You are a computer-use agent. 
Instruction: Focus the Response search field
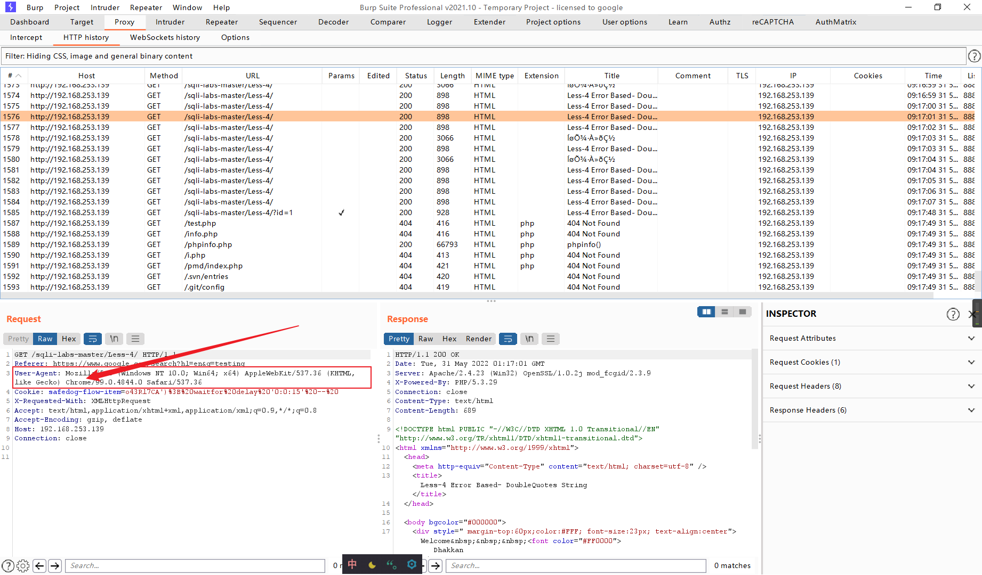point(576,565)
